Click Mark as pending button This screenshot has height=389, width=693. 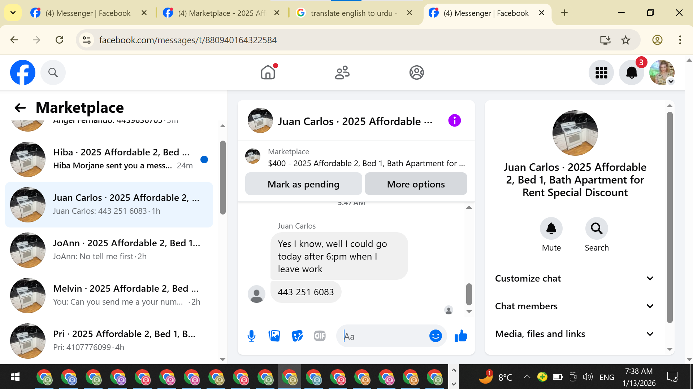[303, 184]
